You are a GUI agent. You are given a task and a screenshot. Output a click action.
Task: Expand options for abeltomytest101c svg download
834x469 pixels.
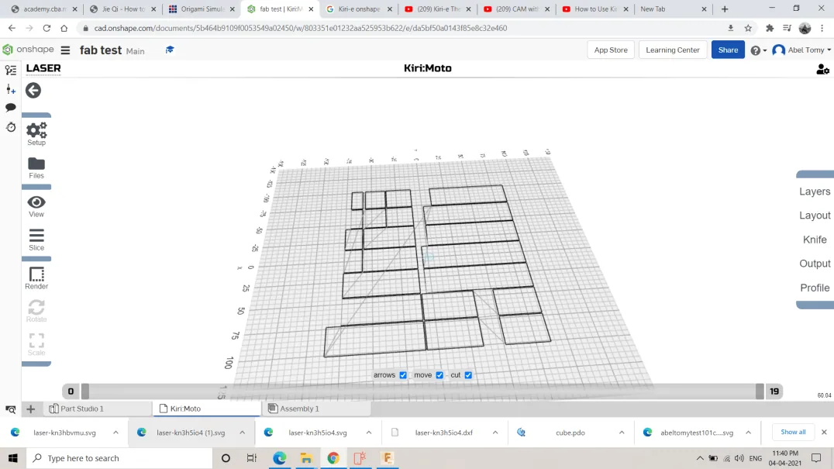tap(749, 433)
